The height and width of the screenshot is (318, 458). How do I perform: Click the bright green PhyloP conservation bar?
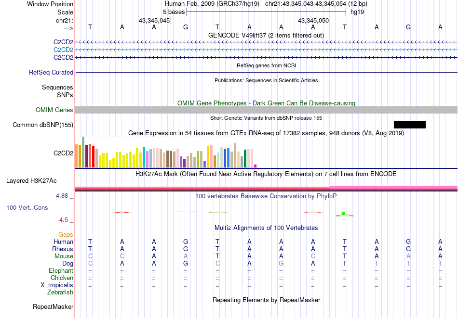coord(344,213)
